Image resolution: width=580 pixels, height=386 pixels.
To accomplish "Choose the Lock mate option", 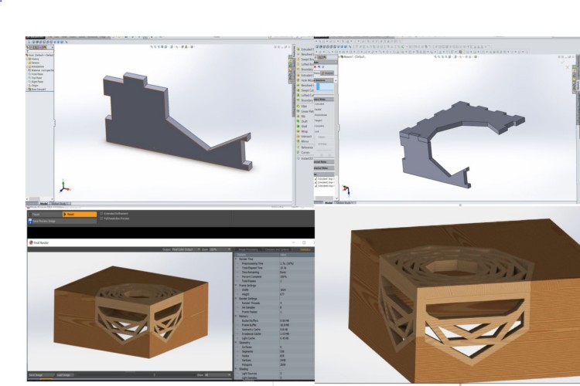I will (317, 131).
